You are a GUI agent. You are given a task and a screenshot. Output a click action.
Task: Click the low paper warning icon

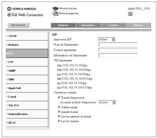pos(55,14)
